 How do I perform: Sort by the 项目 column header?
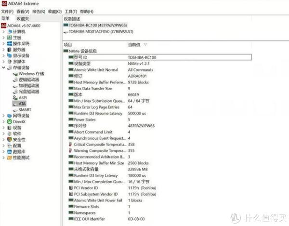[68, 44]
